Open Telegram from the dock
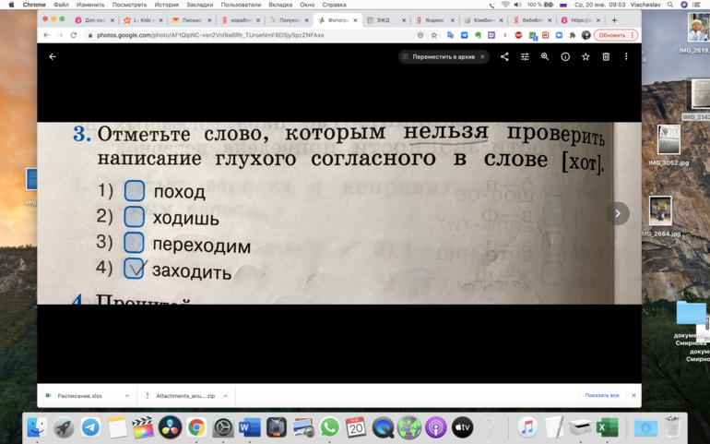Viewport: 710px width, 444px height. tap(90, 427)
